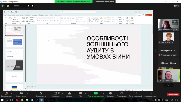Toggle AutoSave switch in PowerPoint
181x102 pixels.
(12, 12)
